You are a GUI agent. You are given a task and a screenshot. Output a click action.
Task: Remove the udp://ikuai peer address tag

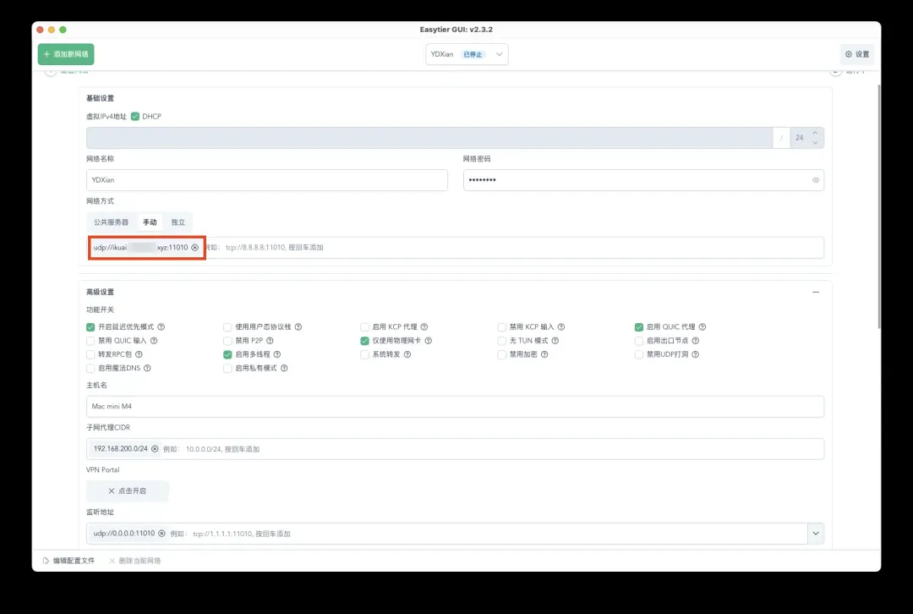click(194, 248)
